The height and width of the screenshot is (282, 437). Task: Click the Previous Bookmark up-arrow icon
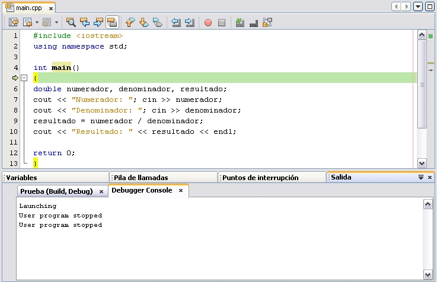[130, 23]
